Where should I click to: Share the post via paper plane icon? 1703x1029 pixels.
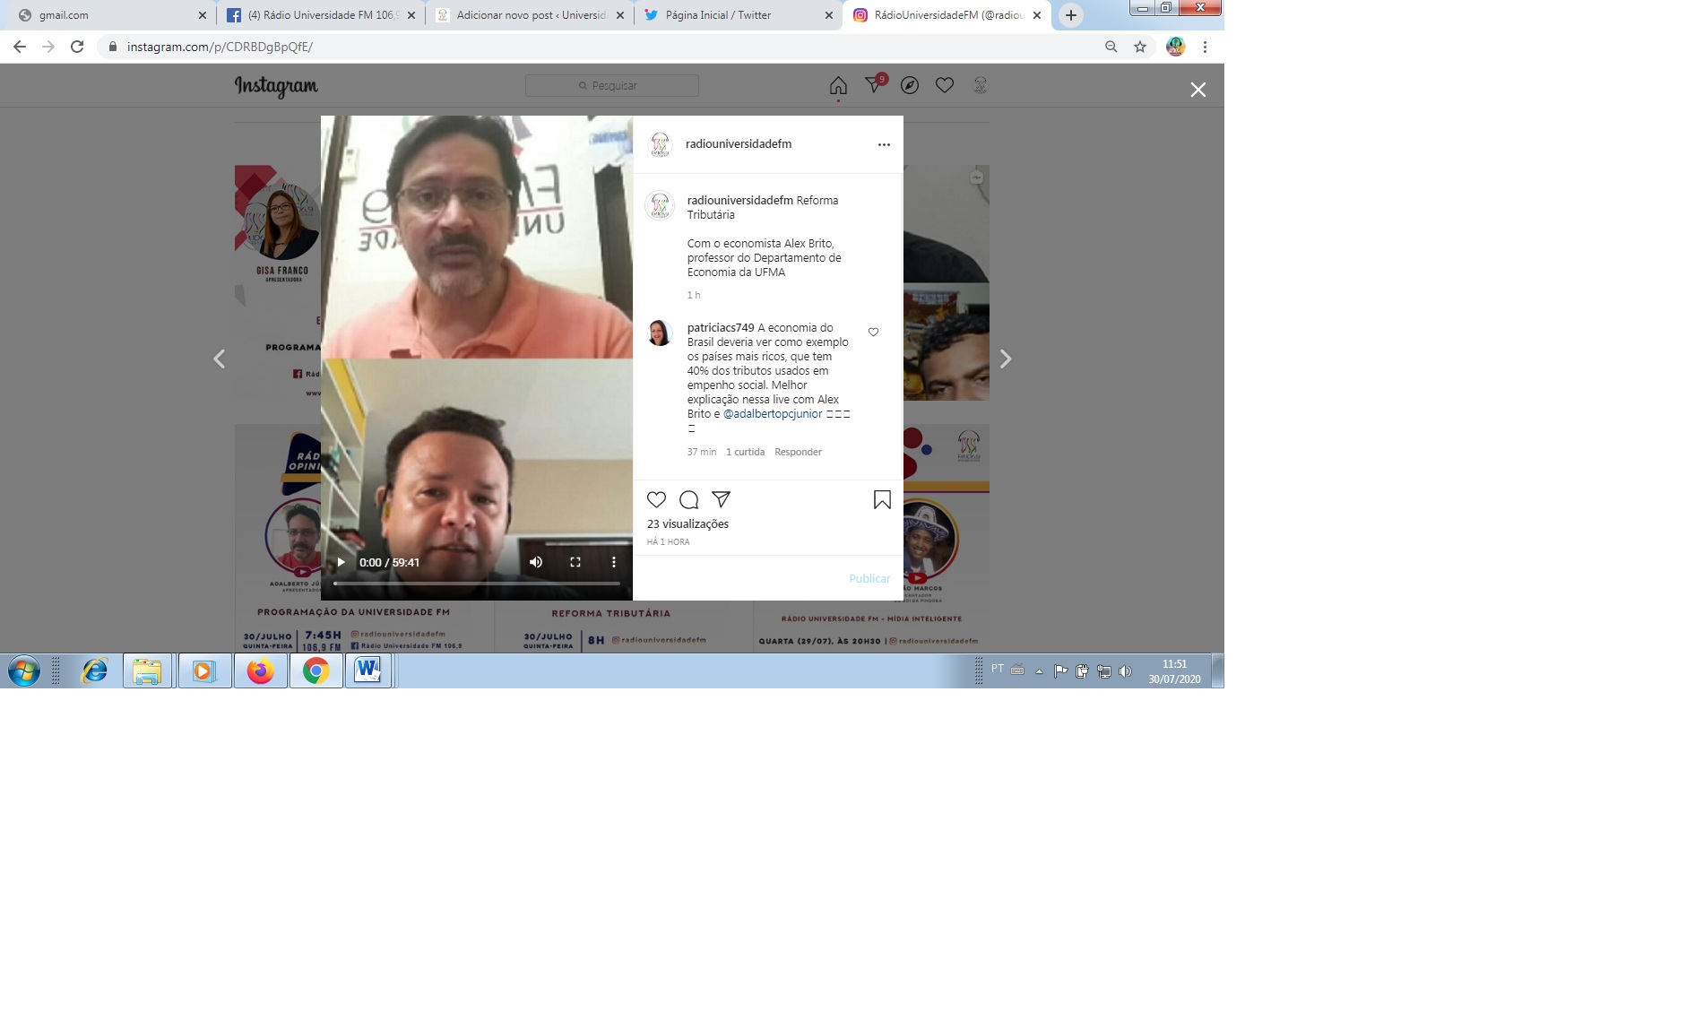pyautogui.click(x=722, y=499)
